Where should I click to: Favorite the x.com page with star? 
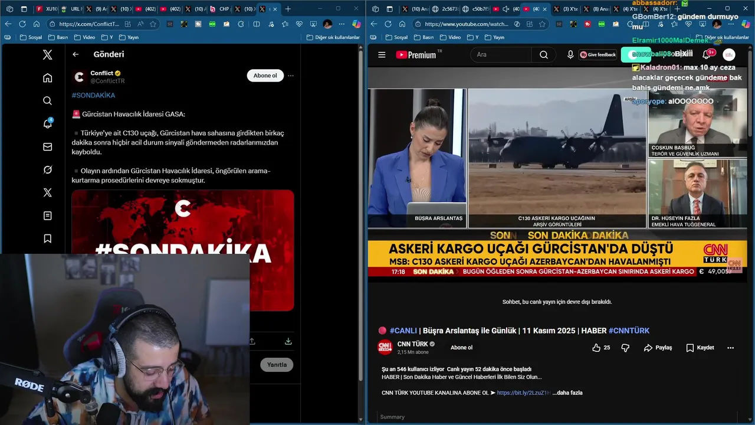[153, 24]
